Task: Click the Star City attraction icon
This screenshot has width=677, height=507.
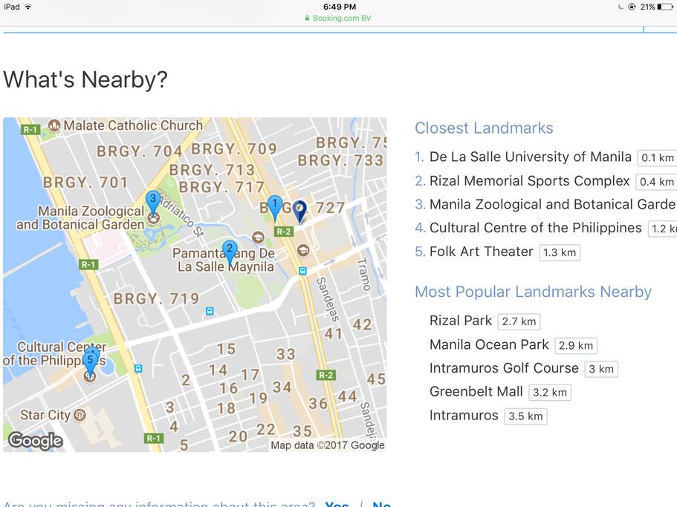Action: [80, 415]
